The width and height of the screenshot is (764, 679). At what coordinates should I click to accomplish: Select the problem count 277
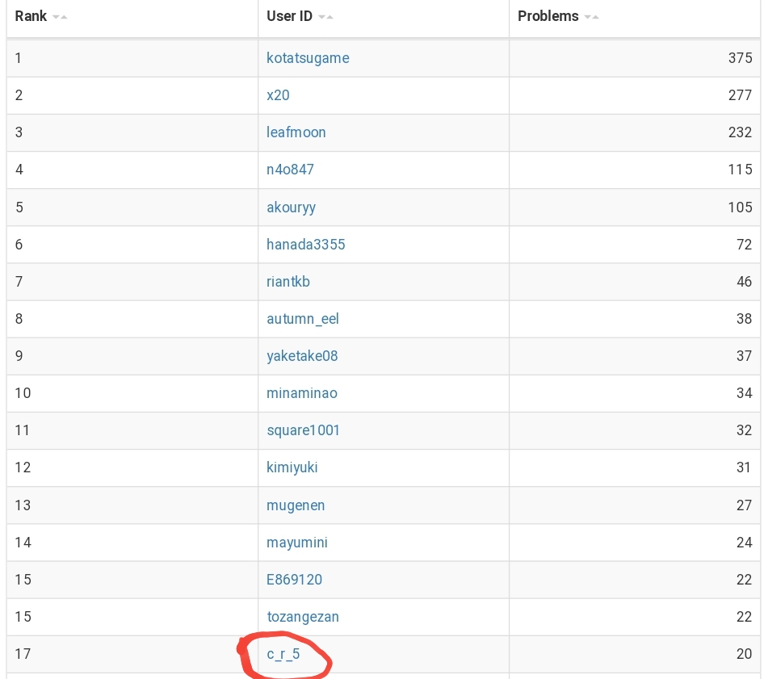coord(740,95)
